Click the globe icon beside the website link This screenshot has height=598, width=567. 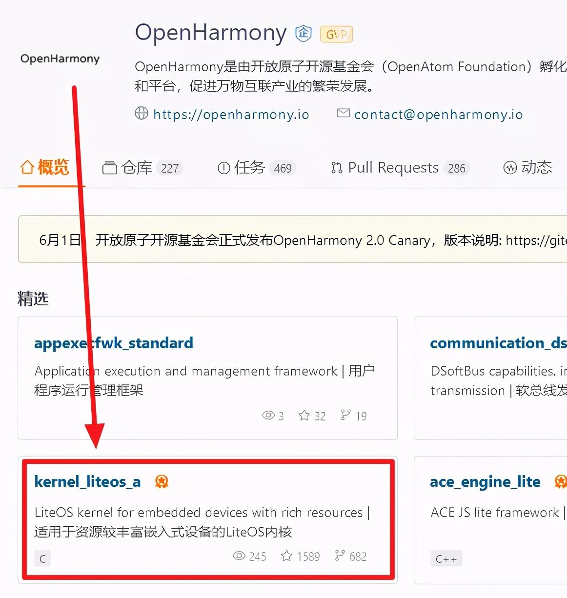point(141,113)
